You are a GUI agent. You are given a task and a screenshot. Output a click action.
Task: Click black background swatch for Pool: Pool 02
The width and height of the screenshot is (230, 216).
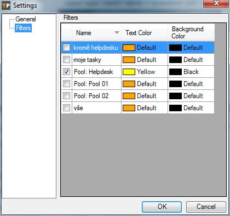tap(175, 96)
